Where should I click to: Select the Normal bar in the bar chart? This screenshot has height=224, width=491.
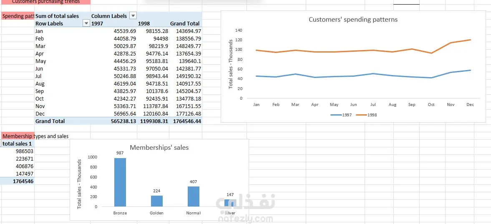point(194,196)
